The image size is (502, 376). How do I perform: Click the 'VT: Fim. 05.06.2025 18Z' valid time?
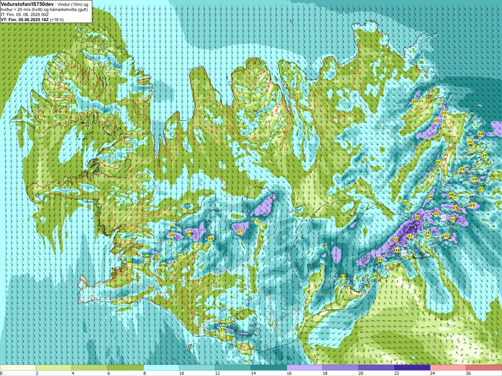25,20
